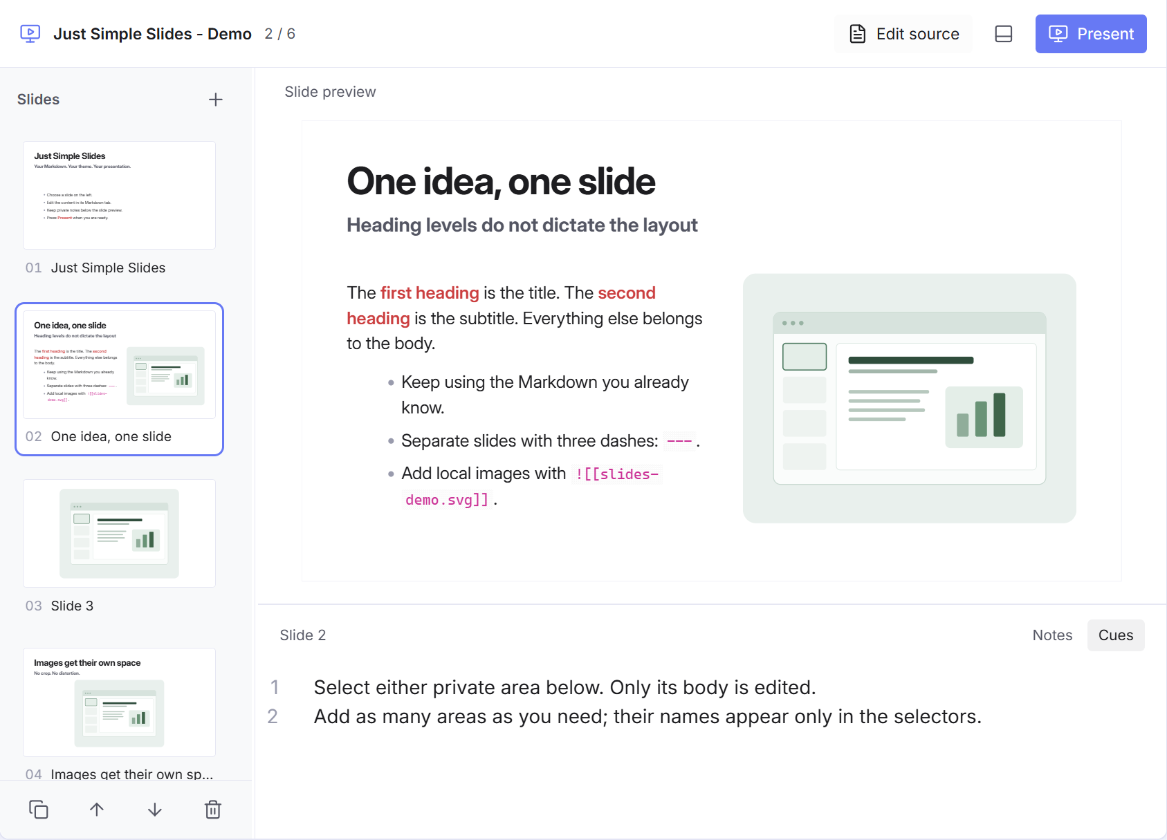
Task: Move the selected slide up
Action: (97, 810)
